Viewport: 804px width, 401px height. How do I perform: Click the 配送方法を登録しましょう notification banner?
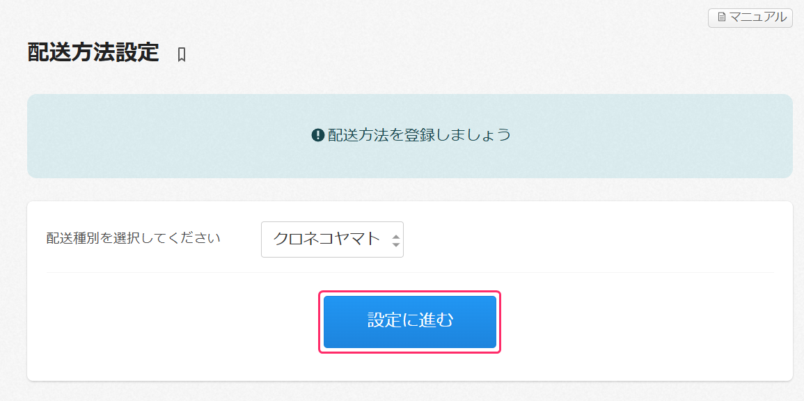[410, 136]
